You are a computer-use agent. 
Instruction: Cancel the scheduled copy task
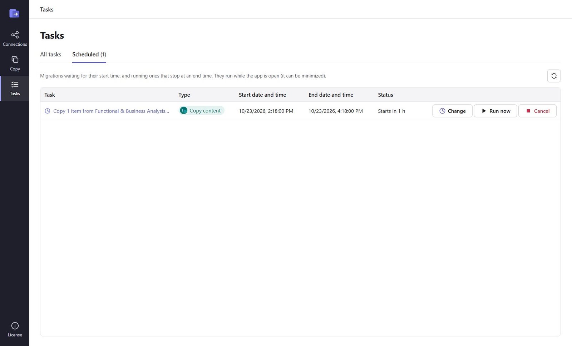coord(537,111)
